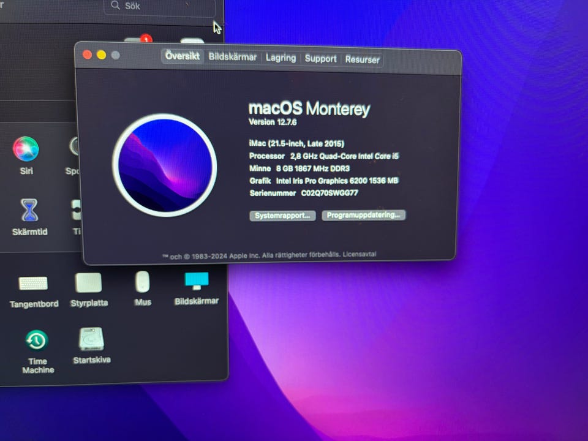This screenshot has width=588, height=441.
Task: Close the About This Mac window
Action: pyautogui.click(x=88, y=55)
